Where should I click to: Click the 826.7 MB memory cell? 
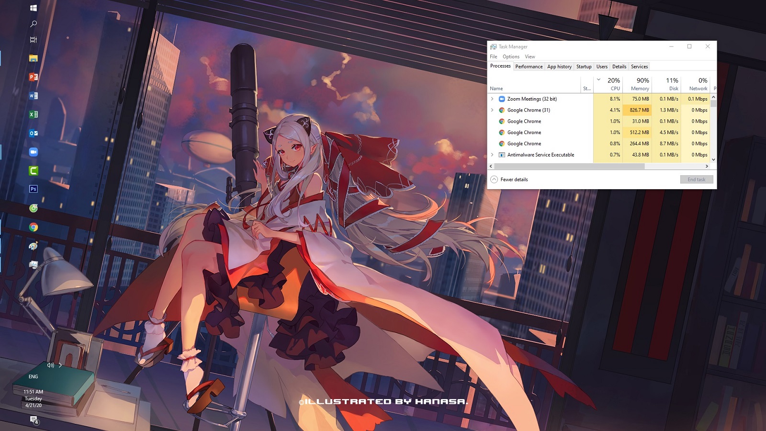[x=637, y=110]
